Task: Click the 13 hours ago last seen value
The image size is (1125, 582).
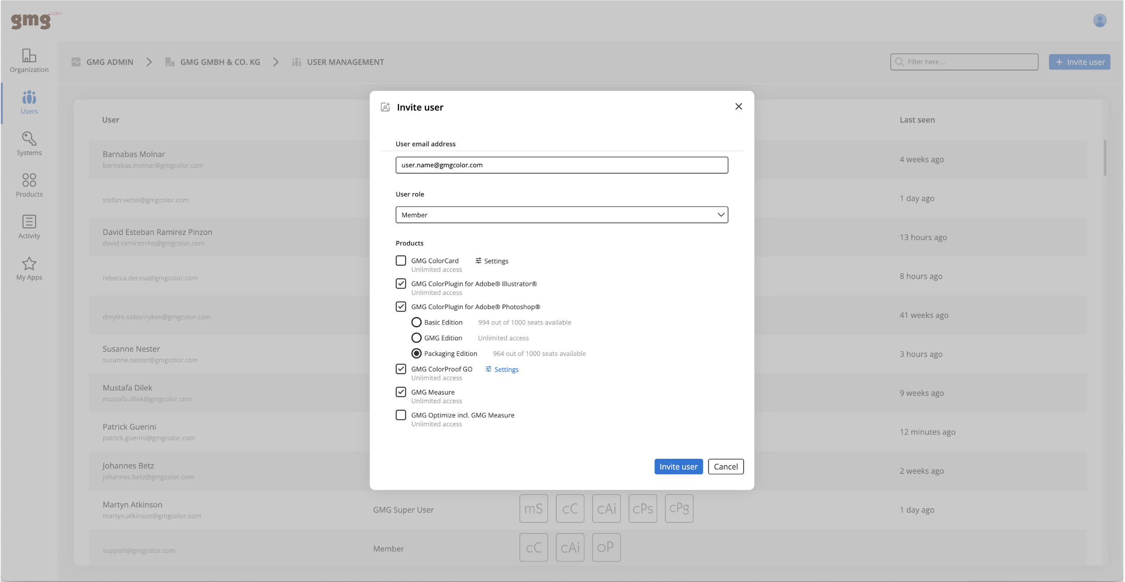Action: (x=923, y=237)
